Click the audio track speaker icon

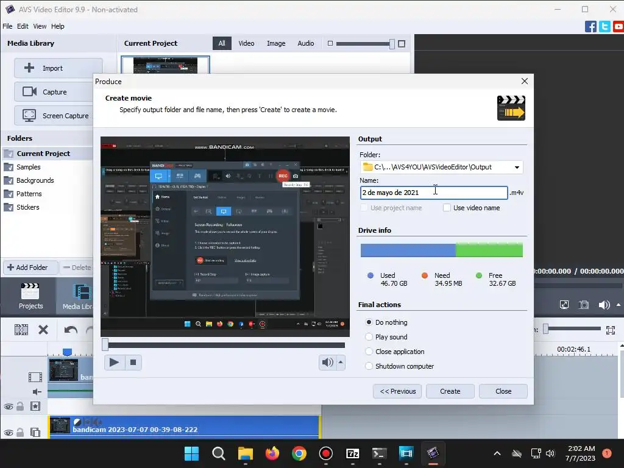click(36, 392)
